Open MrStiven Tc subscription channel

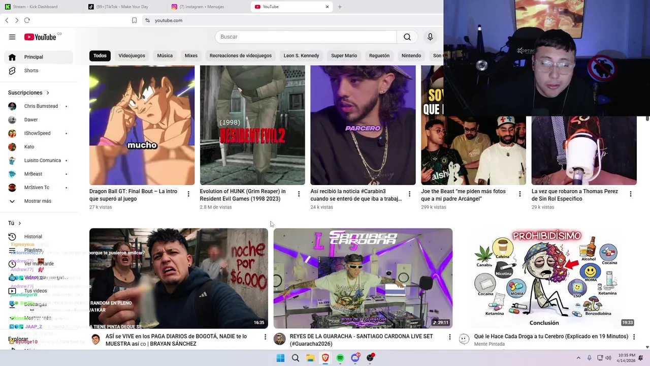tap(39, 188)
